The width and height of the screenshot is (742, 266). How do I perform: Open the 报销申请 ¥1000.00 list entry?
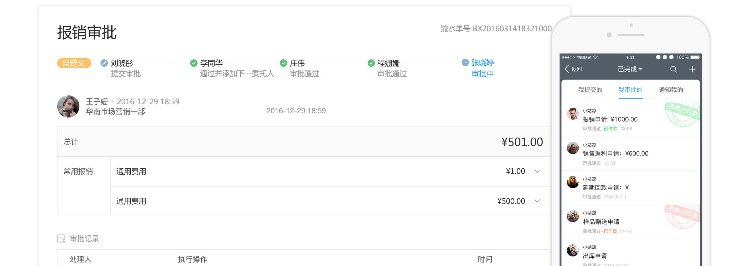(x=610, y=119)
